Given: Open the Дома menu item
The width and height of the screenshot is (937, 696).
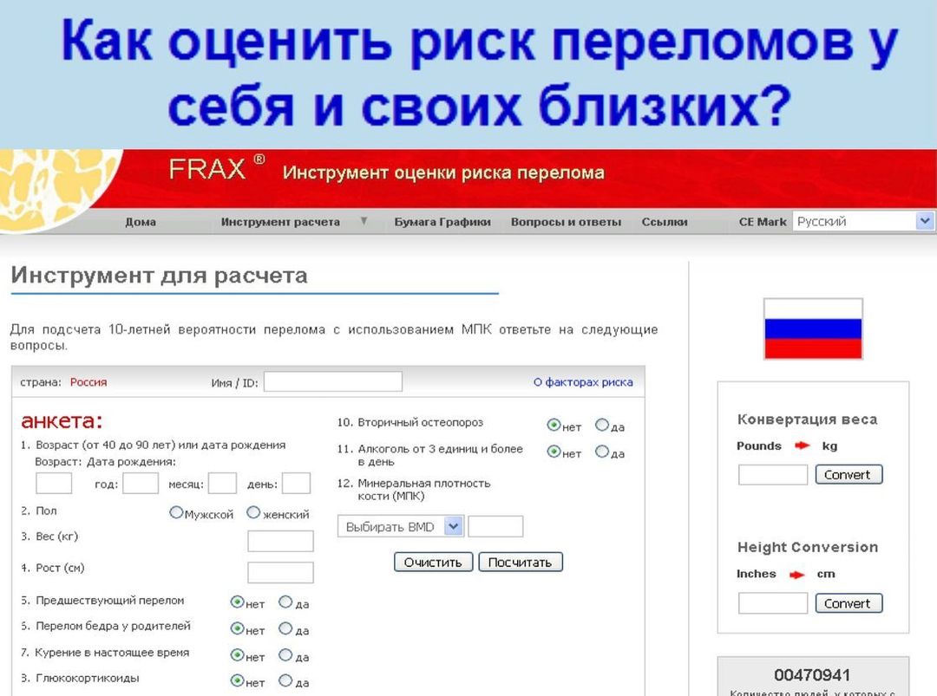Looking at the screenshot, I should tap(141, 222).
